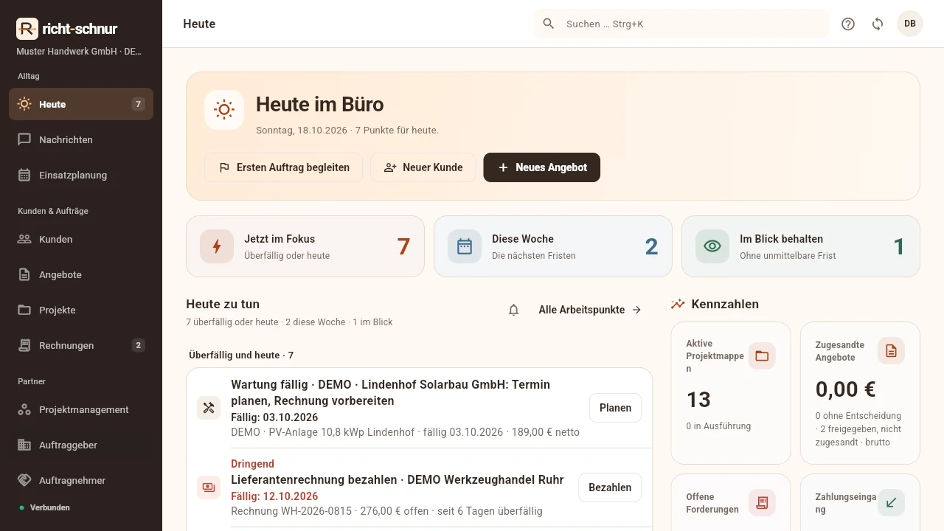Click the sync refresh icon
Viewport: 944px width, 531px height.
tap(878, 24)
